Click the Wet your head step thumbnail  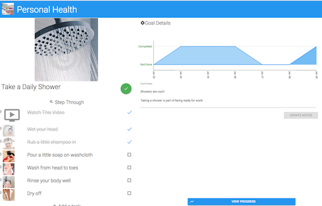click(9, 131)
